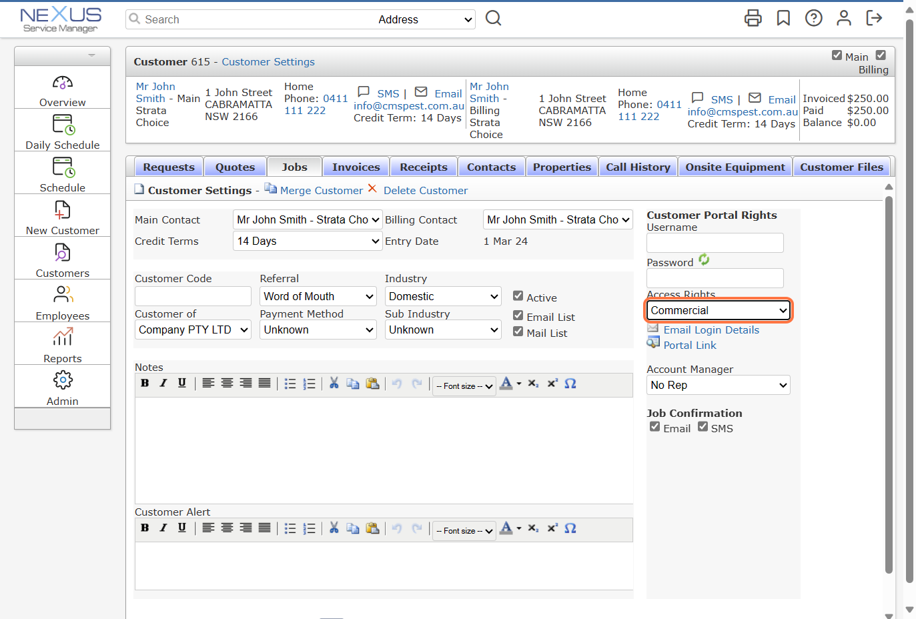Open the user profile icon
This screenshot has height=619, width=916.
click(x=844, y=18)
